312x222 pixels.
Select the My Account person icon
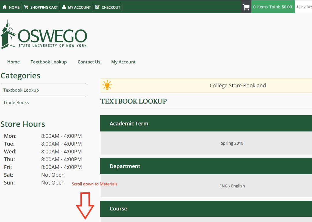tap(64, 7)
